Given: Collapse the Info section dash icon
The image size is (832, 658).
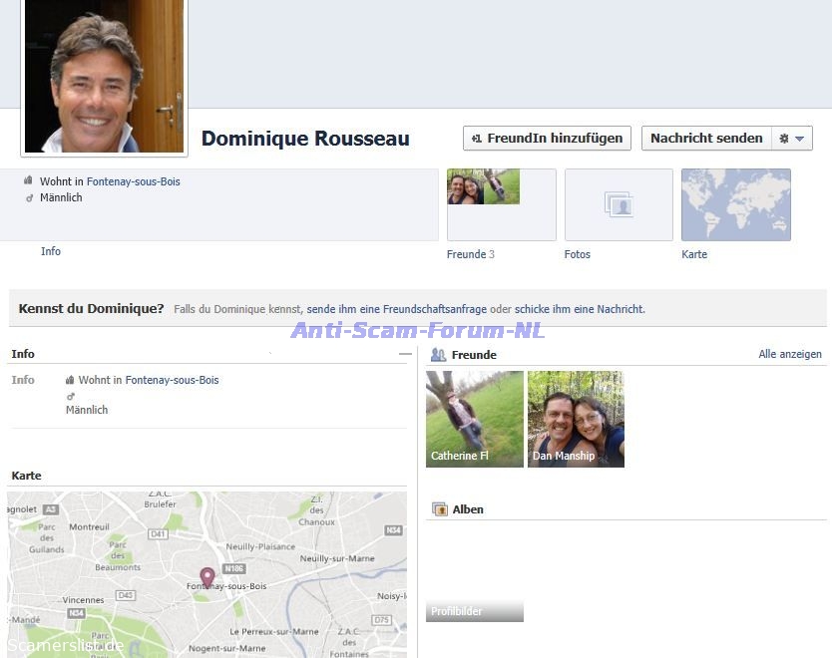Looking at the screenshot, I should (x=404, y=354).
